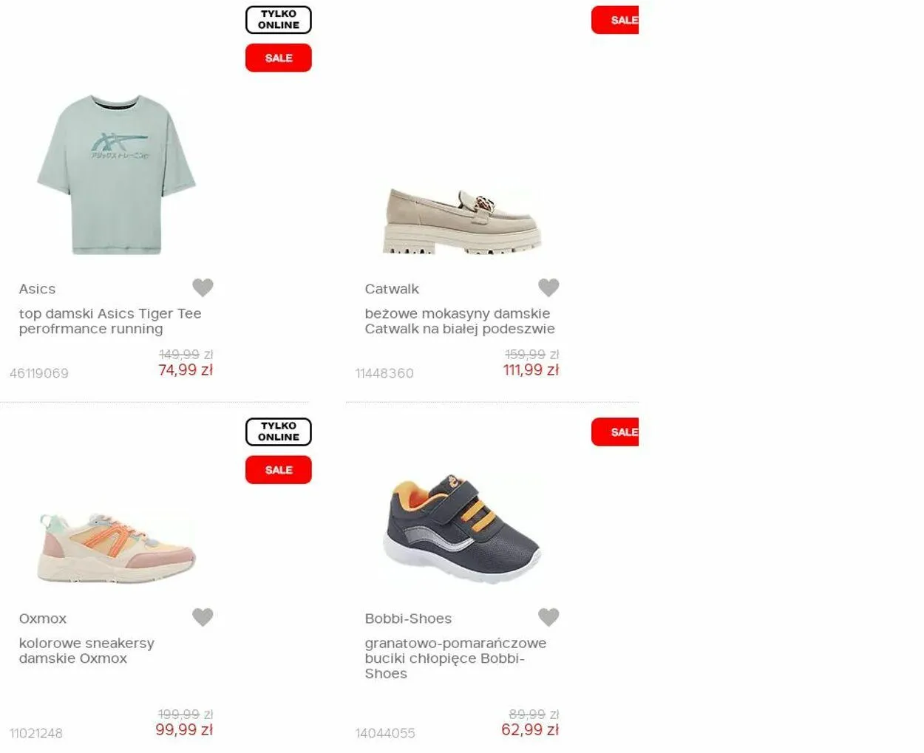Click the SALE badge on Oxmox sneakers

coord(279,470)
